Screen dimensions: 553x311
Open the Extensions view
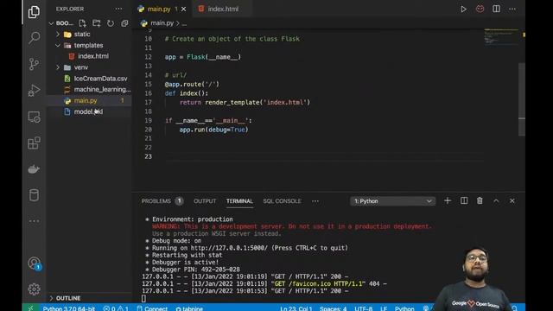click(x=34, y=143)
